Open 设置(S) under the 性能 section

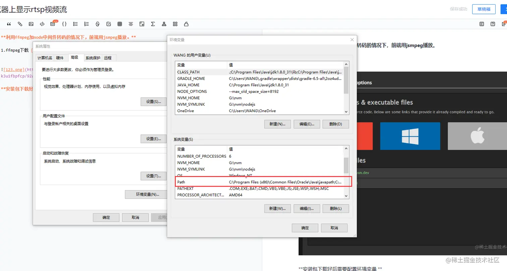pyautogui.click(x=154, y=101)
